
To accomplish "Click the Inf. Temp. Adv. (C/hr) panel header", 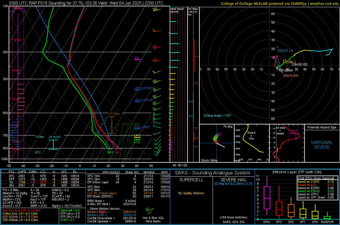I will [x=193, y=12].
